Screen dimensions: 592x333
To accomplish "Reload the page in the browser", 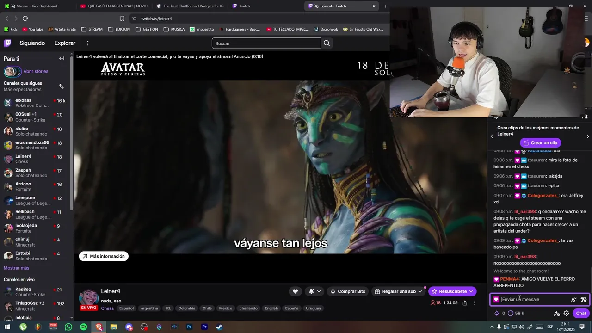I will [x=25, y=18].
